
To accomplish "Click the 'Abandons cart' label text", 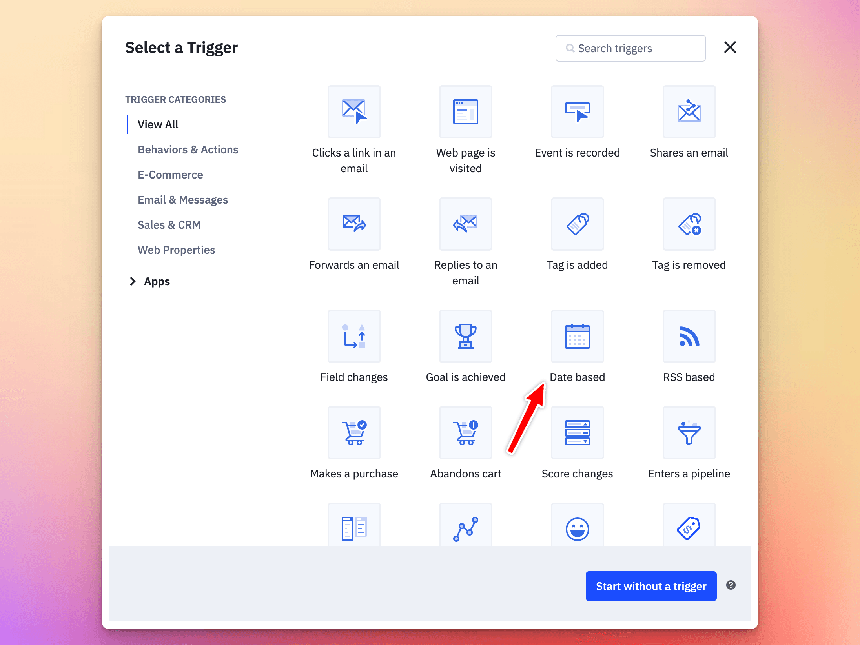I will 466,474.
